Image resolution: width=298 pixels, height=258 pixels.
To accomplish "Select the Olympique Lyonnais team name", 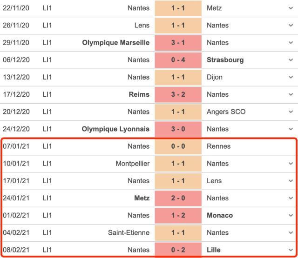I will click(x=115, y=129).
